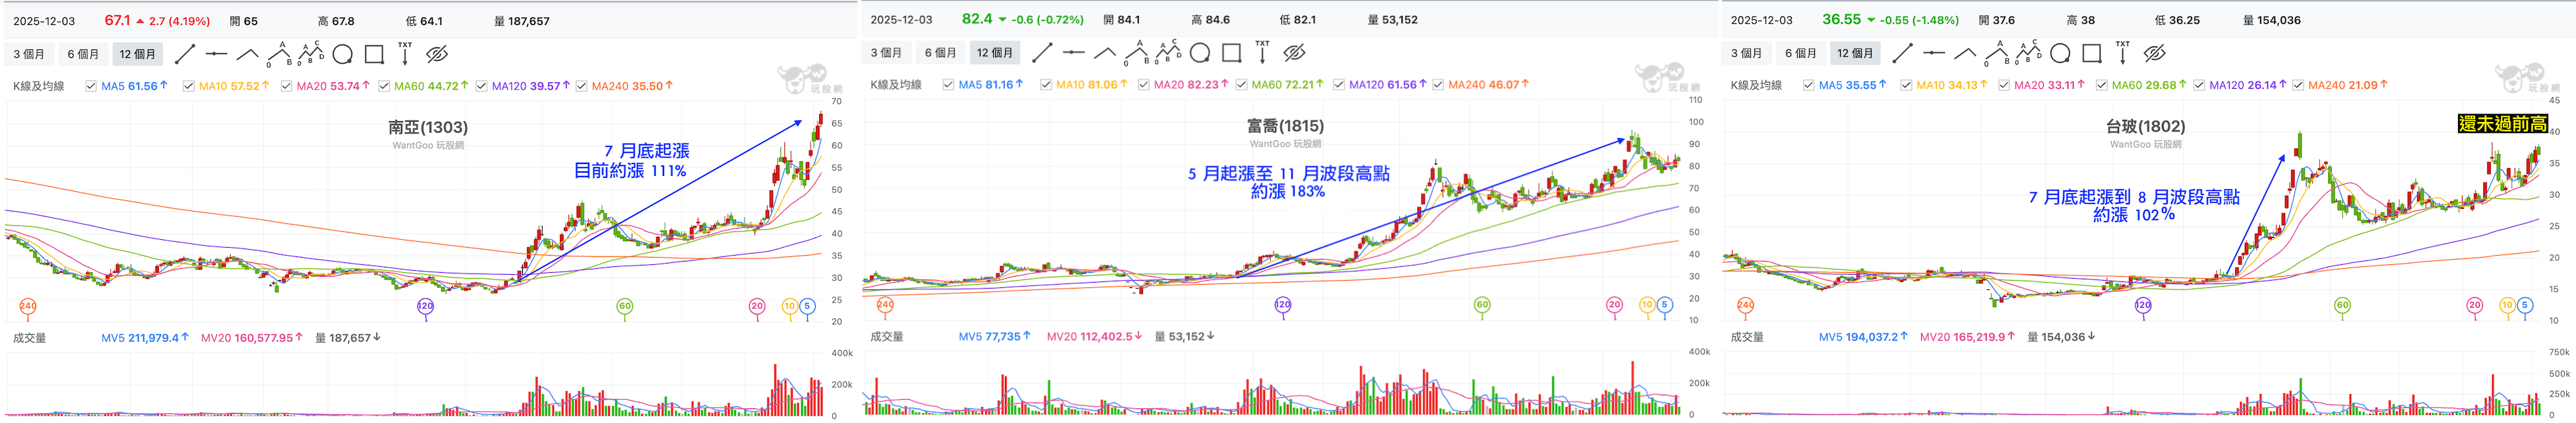Select trend line tool in 富喬(1815) chart
The height and width of the screenshot is (423, 2576).
[x=1042, y=53]
